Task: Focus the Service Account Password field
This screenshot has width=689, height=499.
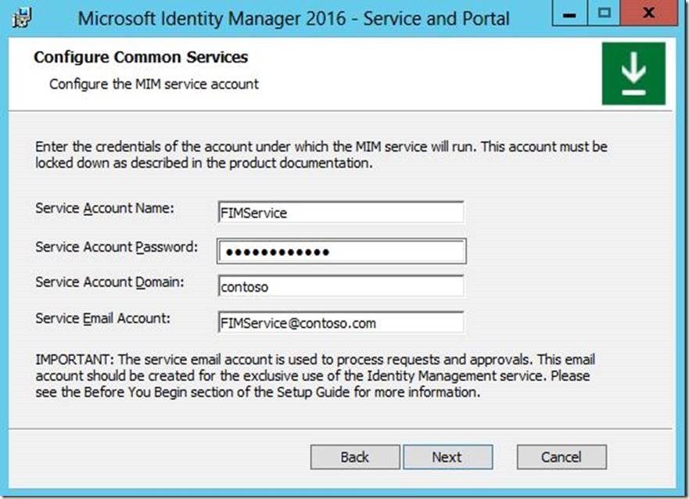Action: click(342, 251)
